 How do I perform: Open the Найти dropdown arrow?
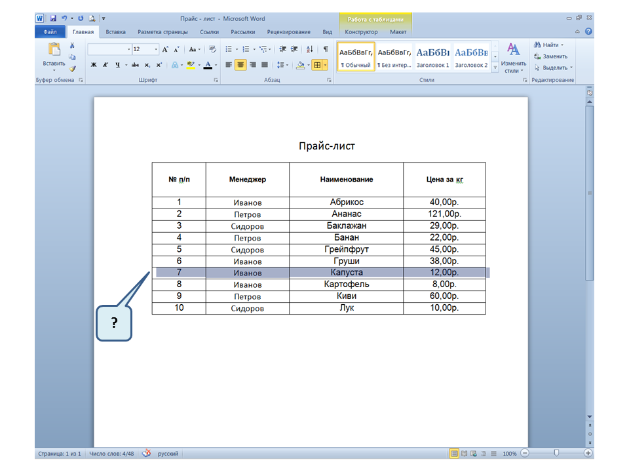click(x=562, y=45)
